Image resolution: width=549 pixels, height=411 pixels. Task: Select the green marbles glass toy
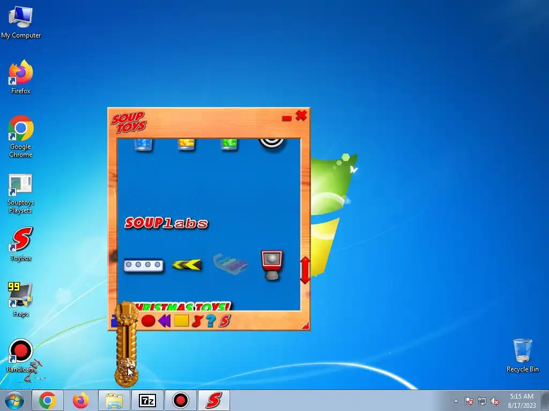pyautogui.click(x=229, y=144)
